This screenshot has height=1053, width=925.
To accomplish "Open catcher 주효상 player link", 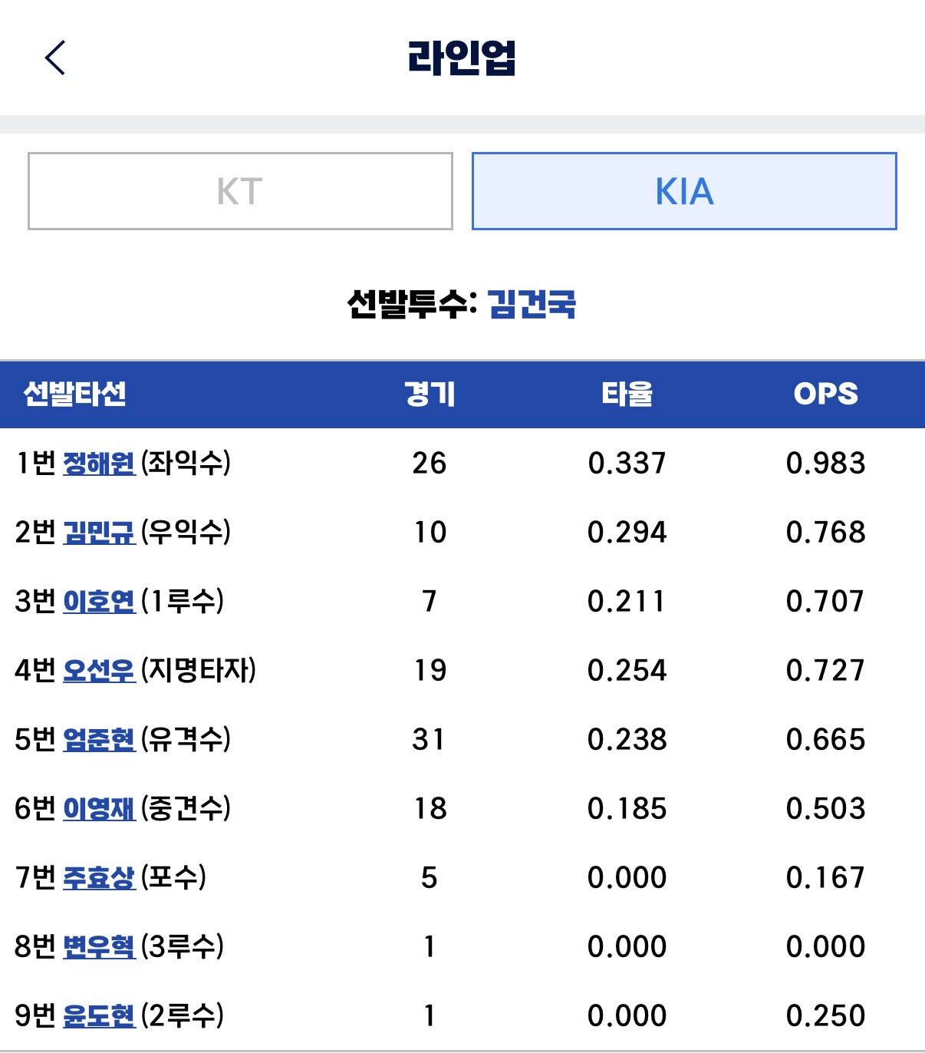I will (99, 878).
